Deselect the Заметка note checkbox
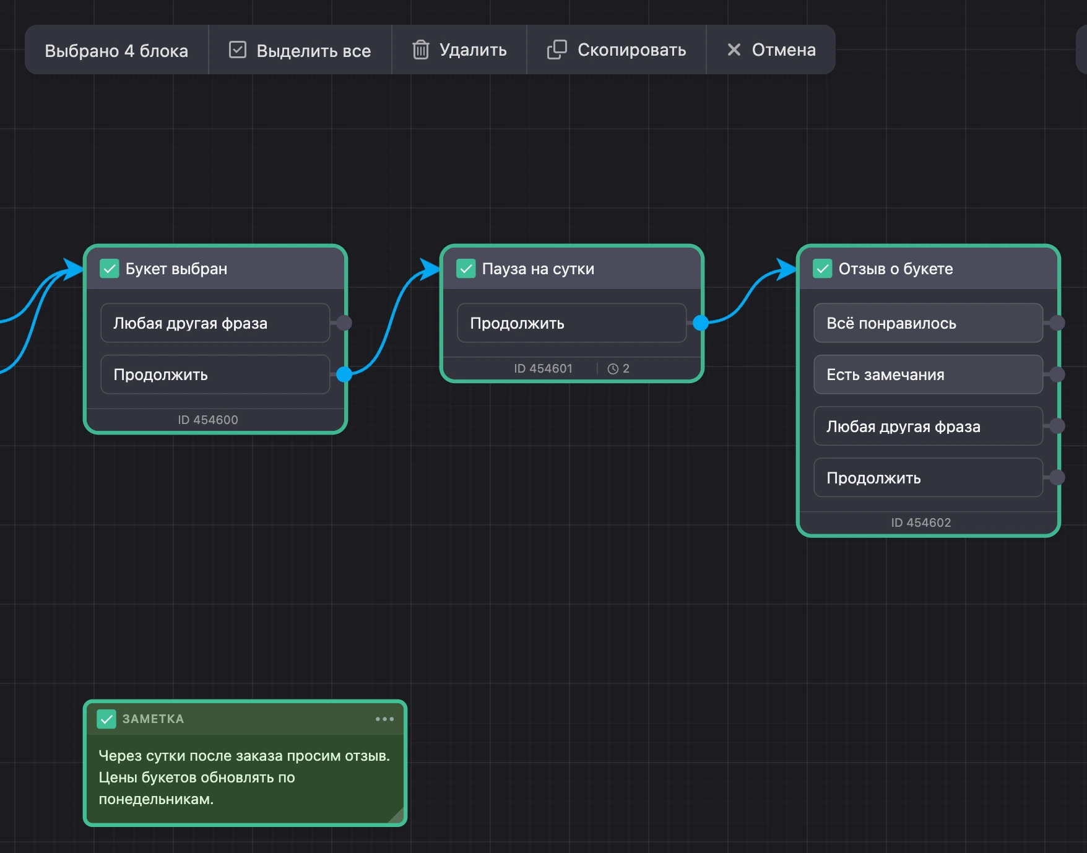Image resolution: width=1087 pixels, height=853 pixels. point(106,719)
